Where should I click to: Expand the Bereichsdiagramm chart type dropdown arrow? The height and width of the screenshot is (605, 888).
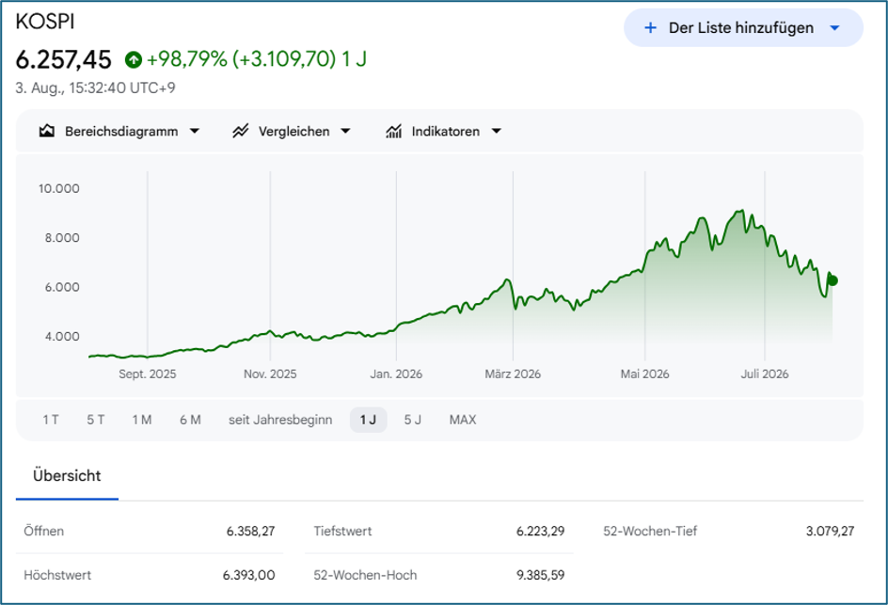click(194, 132)
